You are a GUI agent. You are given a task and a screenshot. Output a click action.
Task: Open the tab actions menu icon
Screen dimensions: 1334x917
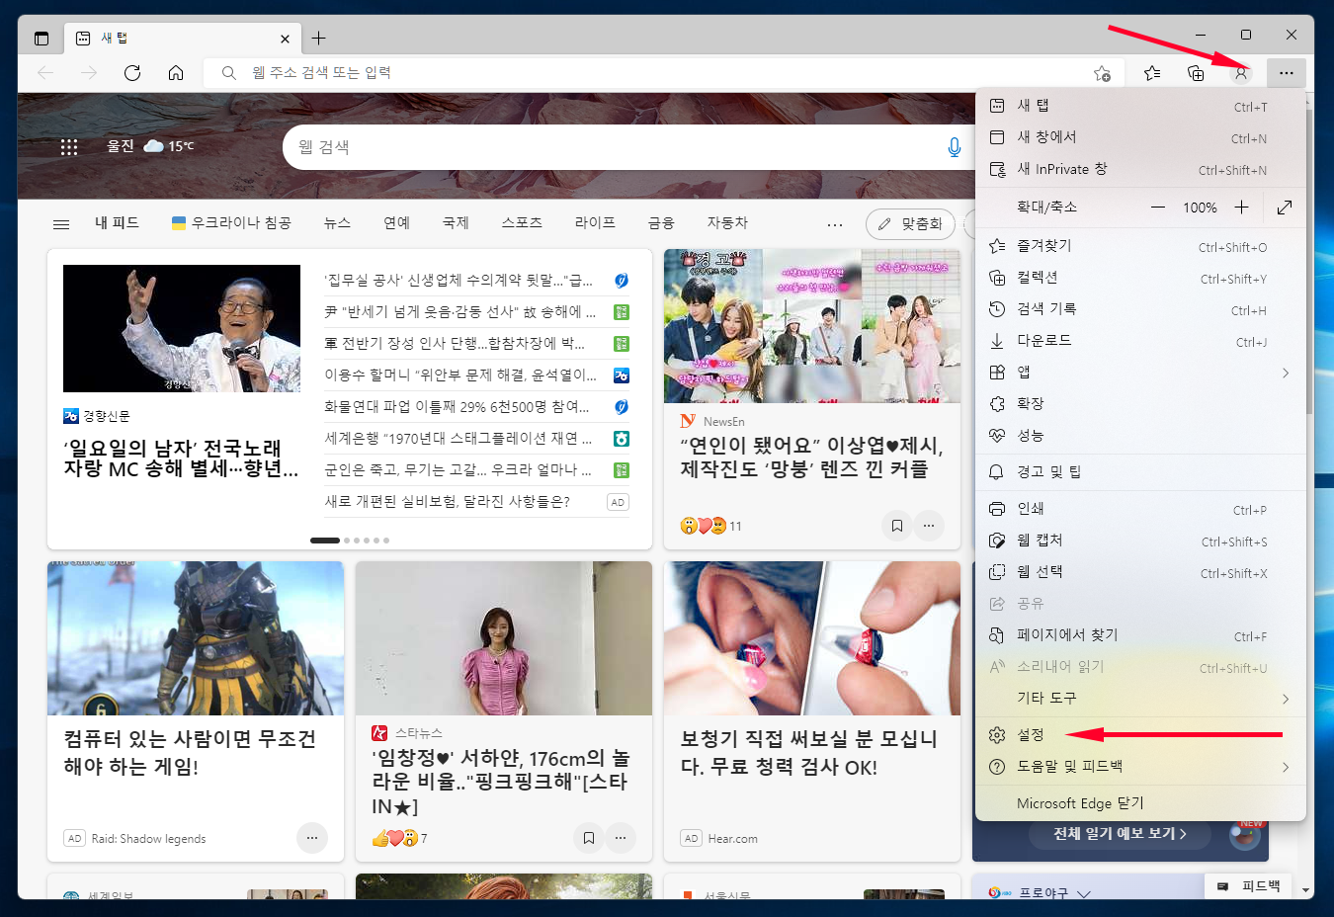[x=42, y=39]
